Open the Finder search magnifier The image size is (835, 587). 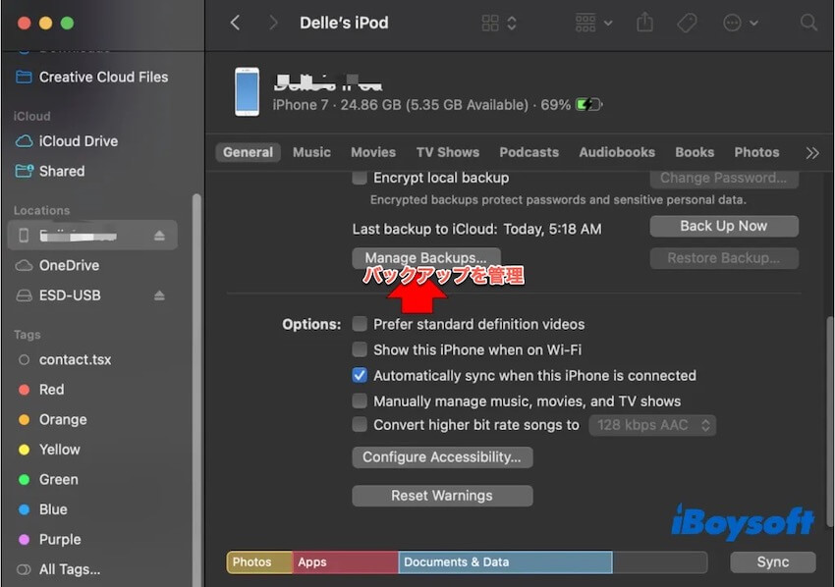808,23
